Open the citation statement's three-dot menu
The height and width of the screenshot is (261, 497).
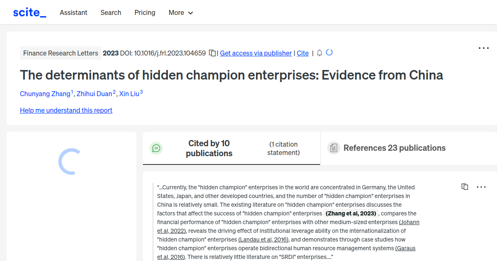click(x=481, y=187)
